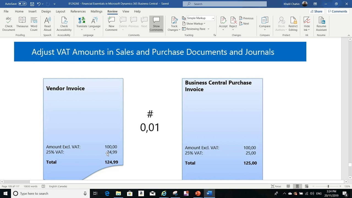Viewport: 352px width, 198px height.
Task: Click zoom in plus button
Action: coord(340,186)
